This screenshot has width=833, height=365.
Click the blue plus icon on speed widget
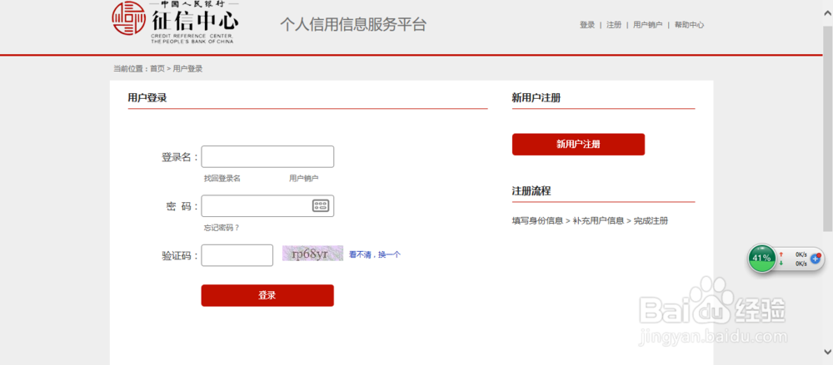[x=816, y=259]
